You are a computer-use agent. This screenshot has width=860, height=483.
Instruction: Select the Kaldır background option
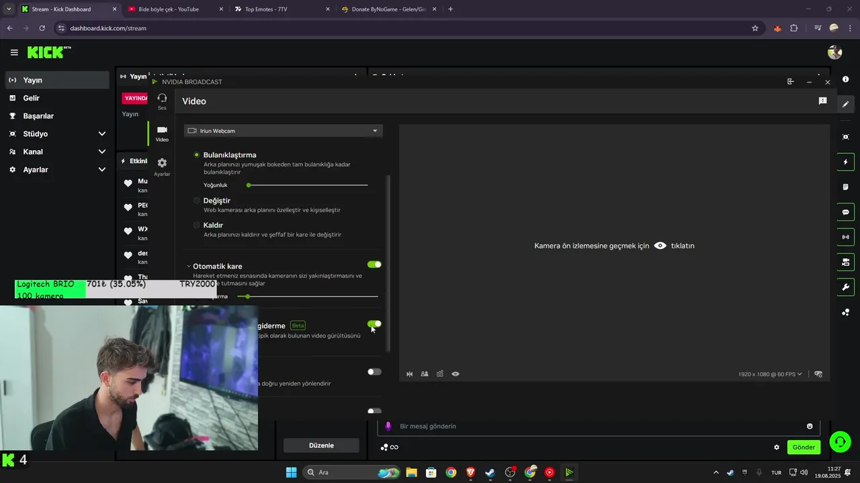click(197, 225)
